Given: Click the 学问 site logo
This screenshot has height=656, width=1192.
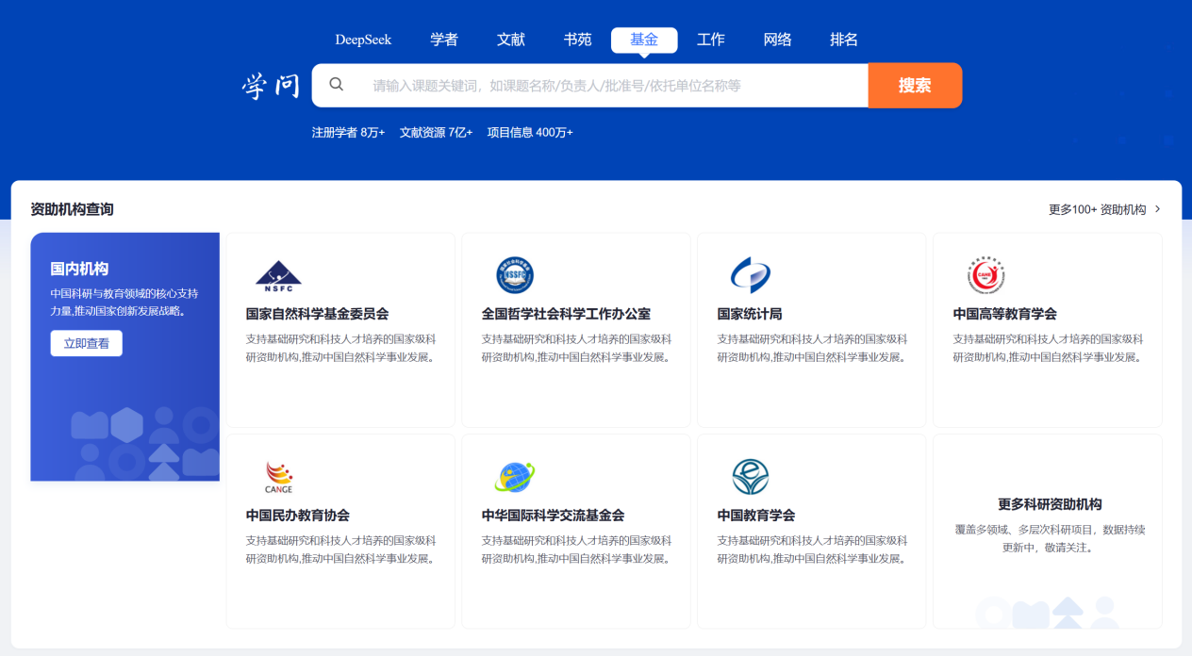Looking at the screenshot, I should (x=271, y=87).
